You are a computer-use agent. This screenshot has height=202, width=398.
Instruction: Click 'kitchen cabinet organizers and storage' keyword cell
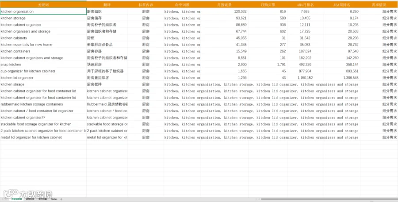43,58
